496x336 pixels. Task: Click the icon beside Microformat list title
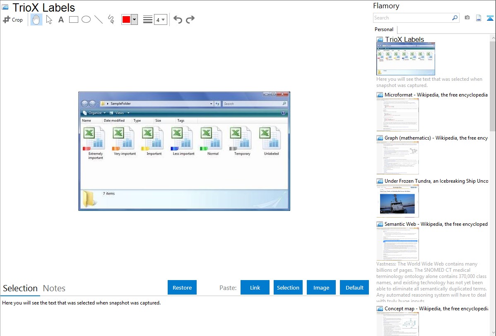(380, 95)
